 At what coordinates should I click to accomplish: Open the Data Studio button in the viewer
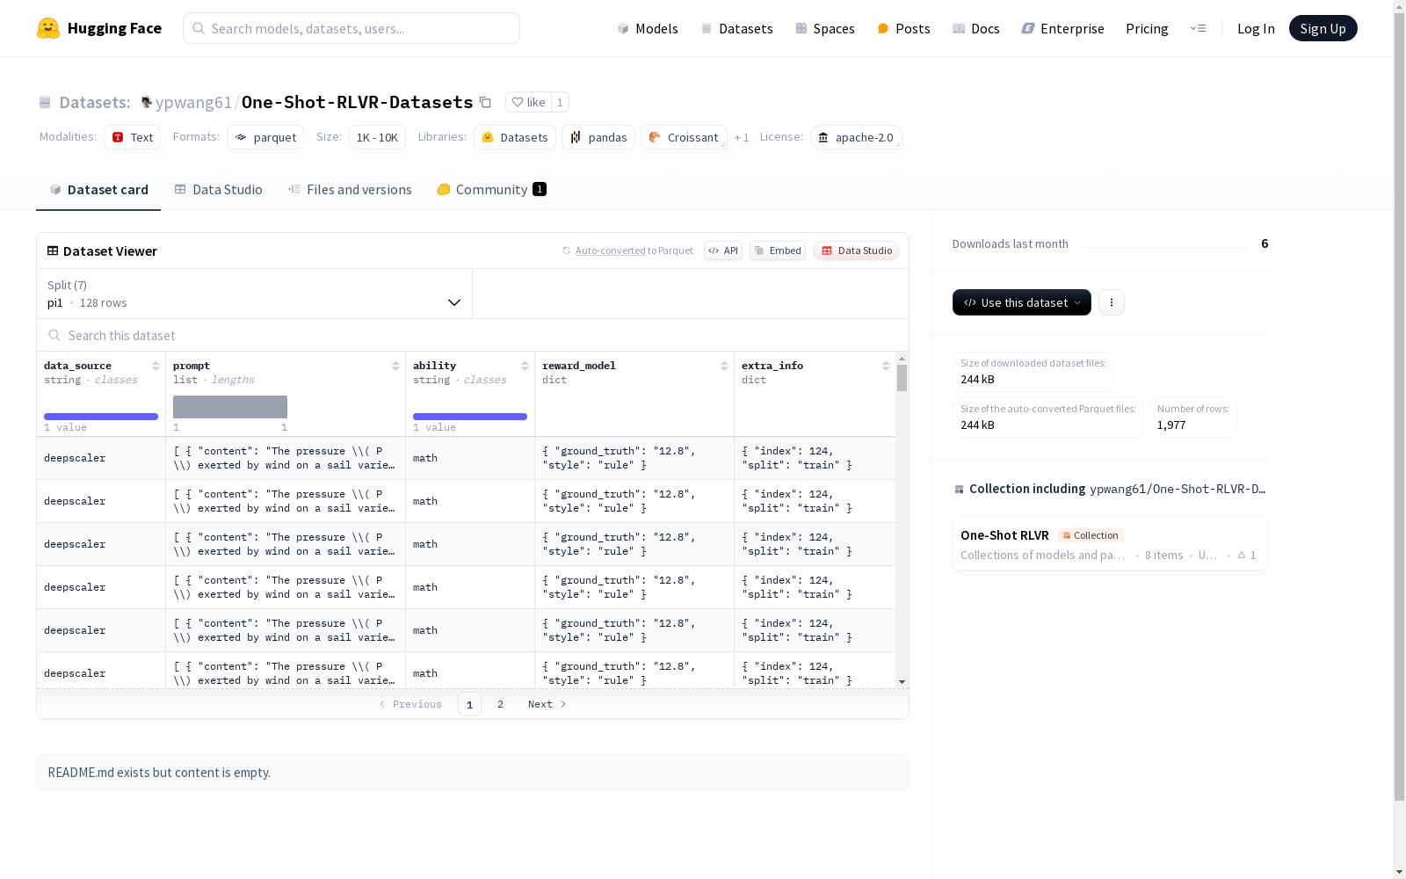[x=857, y=251]
